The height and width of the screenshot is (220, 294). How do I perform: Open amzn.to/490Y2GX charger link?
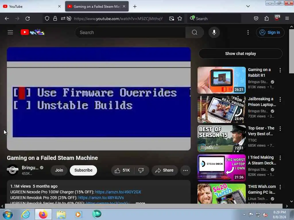[x=118, y=192]
